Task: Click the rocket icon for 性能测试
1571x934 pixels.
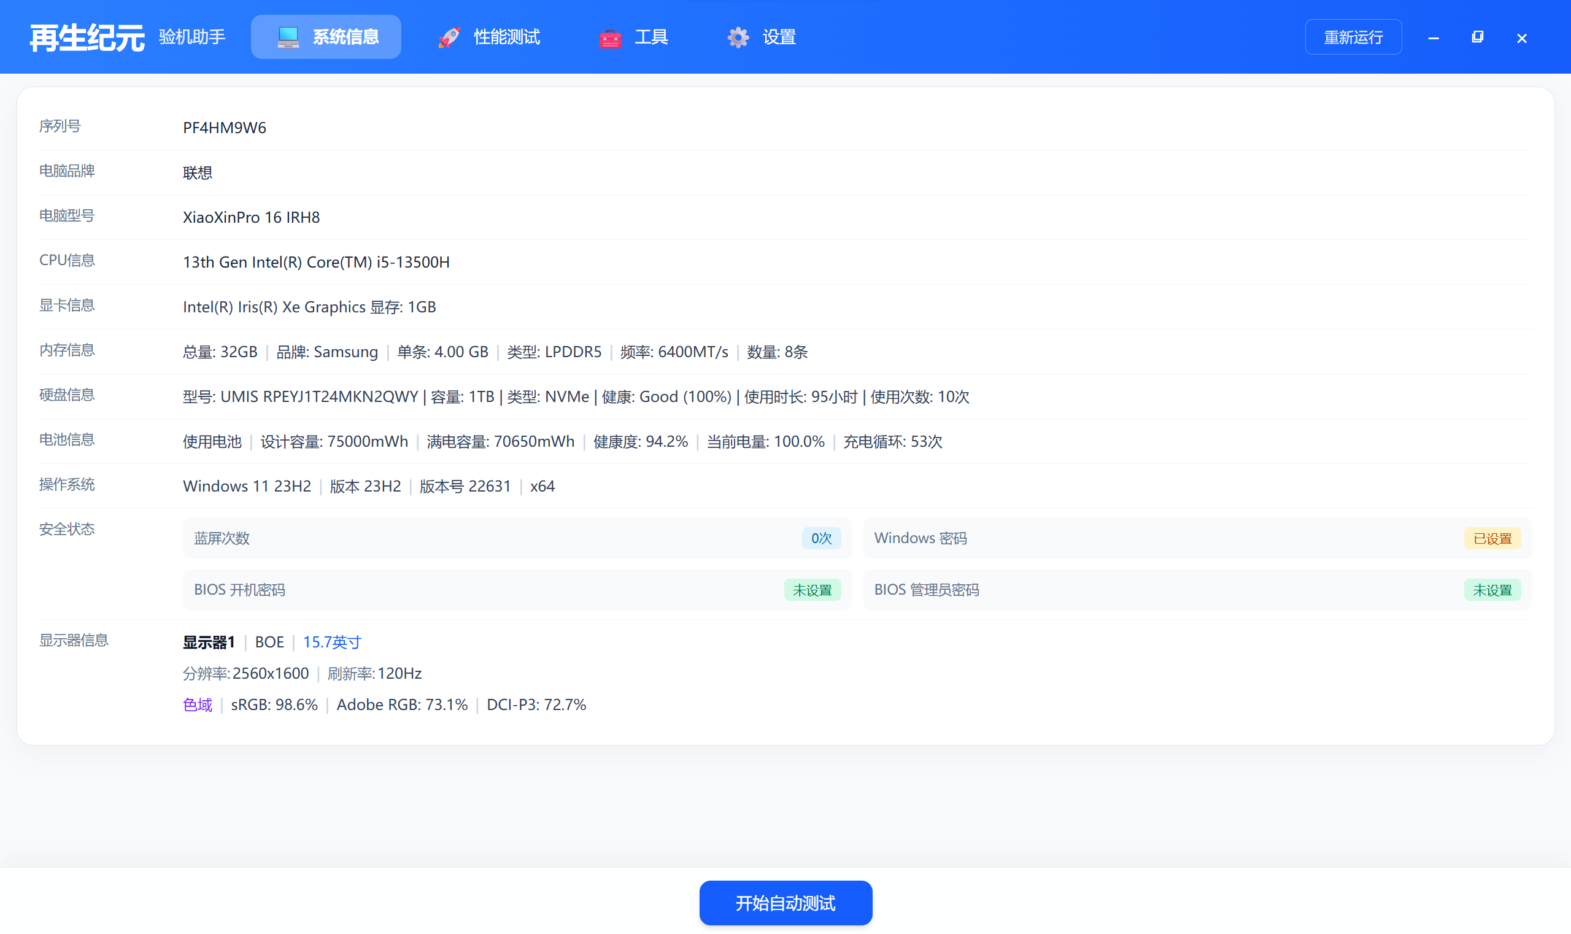Action: click(449, 37)
